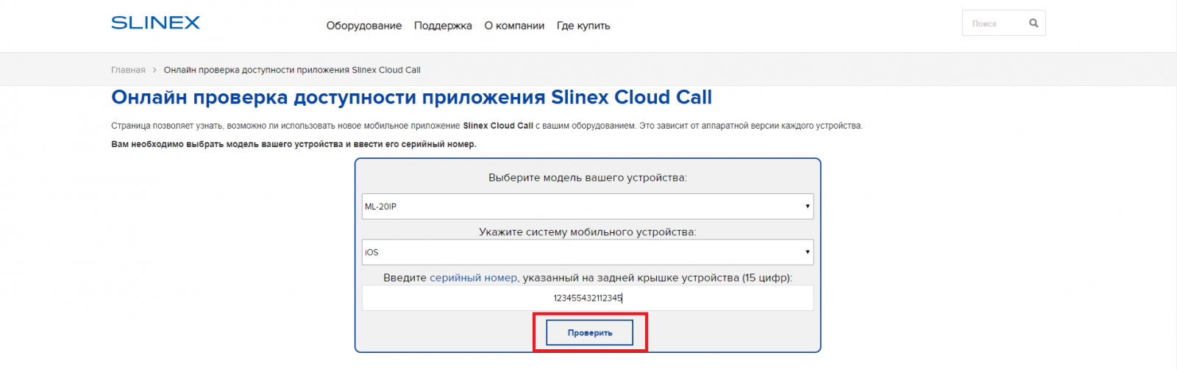Focus the serial number input field
The width and height of the screenshot is (1177, 369).
[588, 298]
